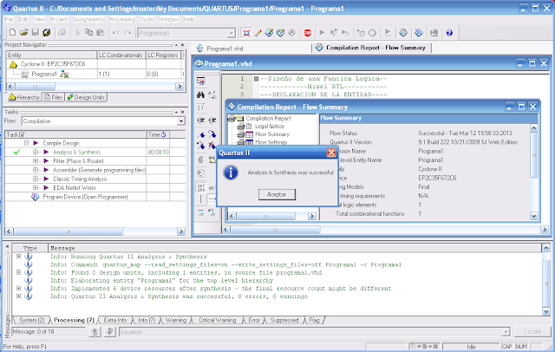Open the Assignments menu

coord(88,19)
